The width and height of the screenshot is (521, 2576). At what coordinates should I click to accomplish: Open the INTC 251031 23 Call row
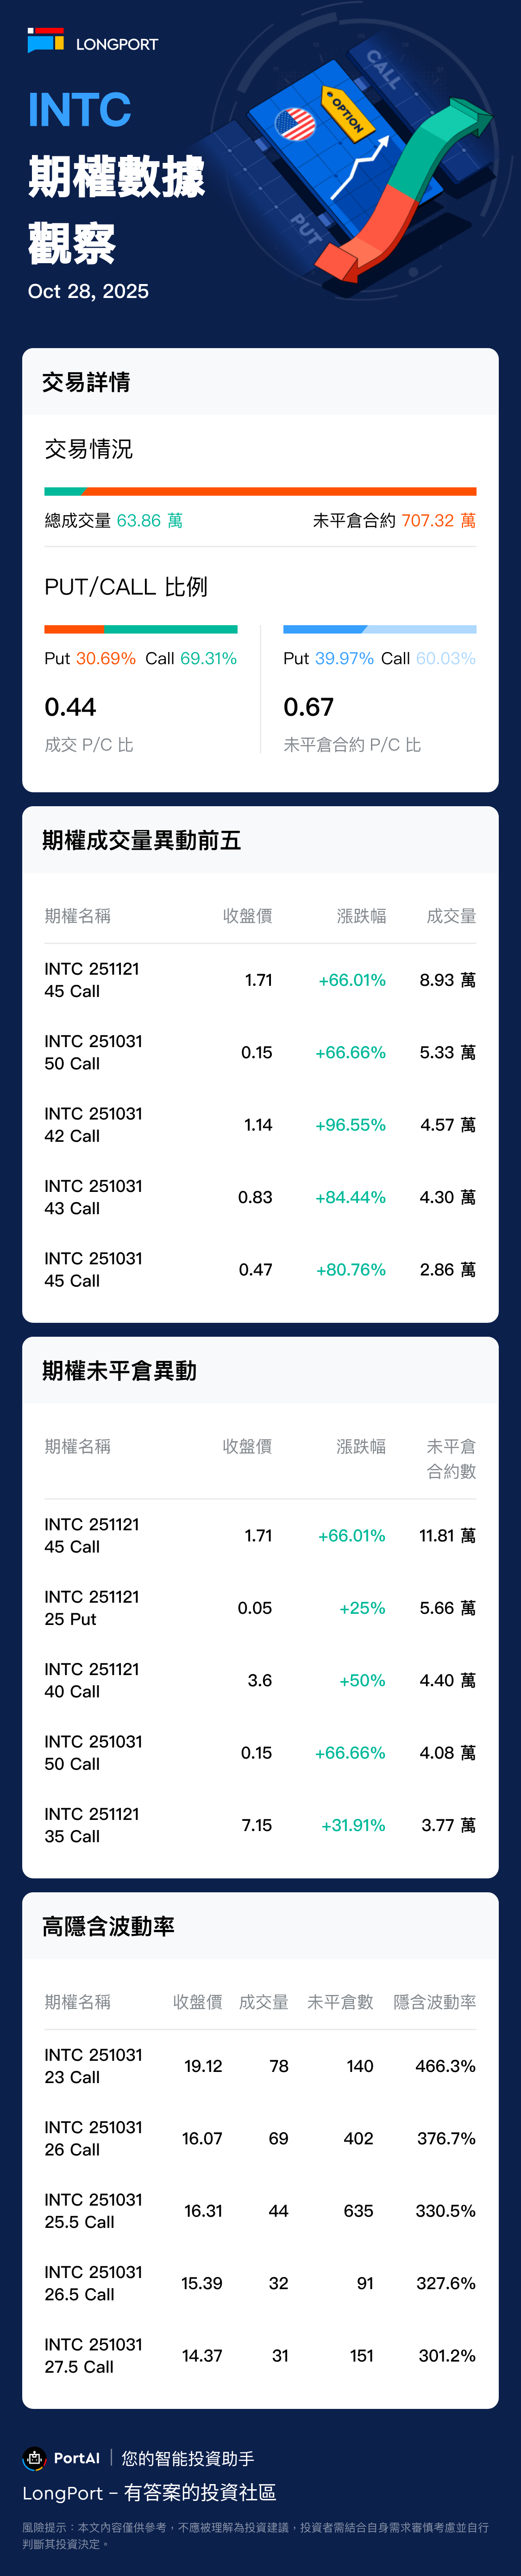[259, 2066]
